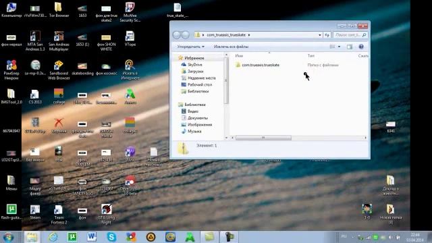Open the file explorer taskbar button

(x=32, y=237)
